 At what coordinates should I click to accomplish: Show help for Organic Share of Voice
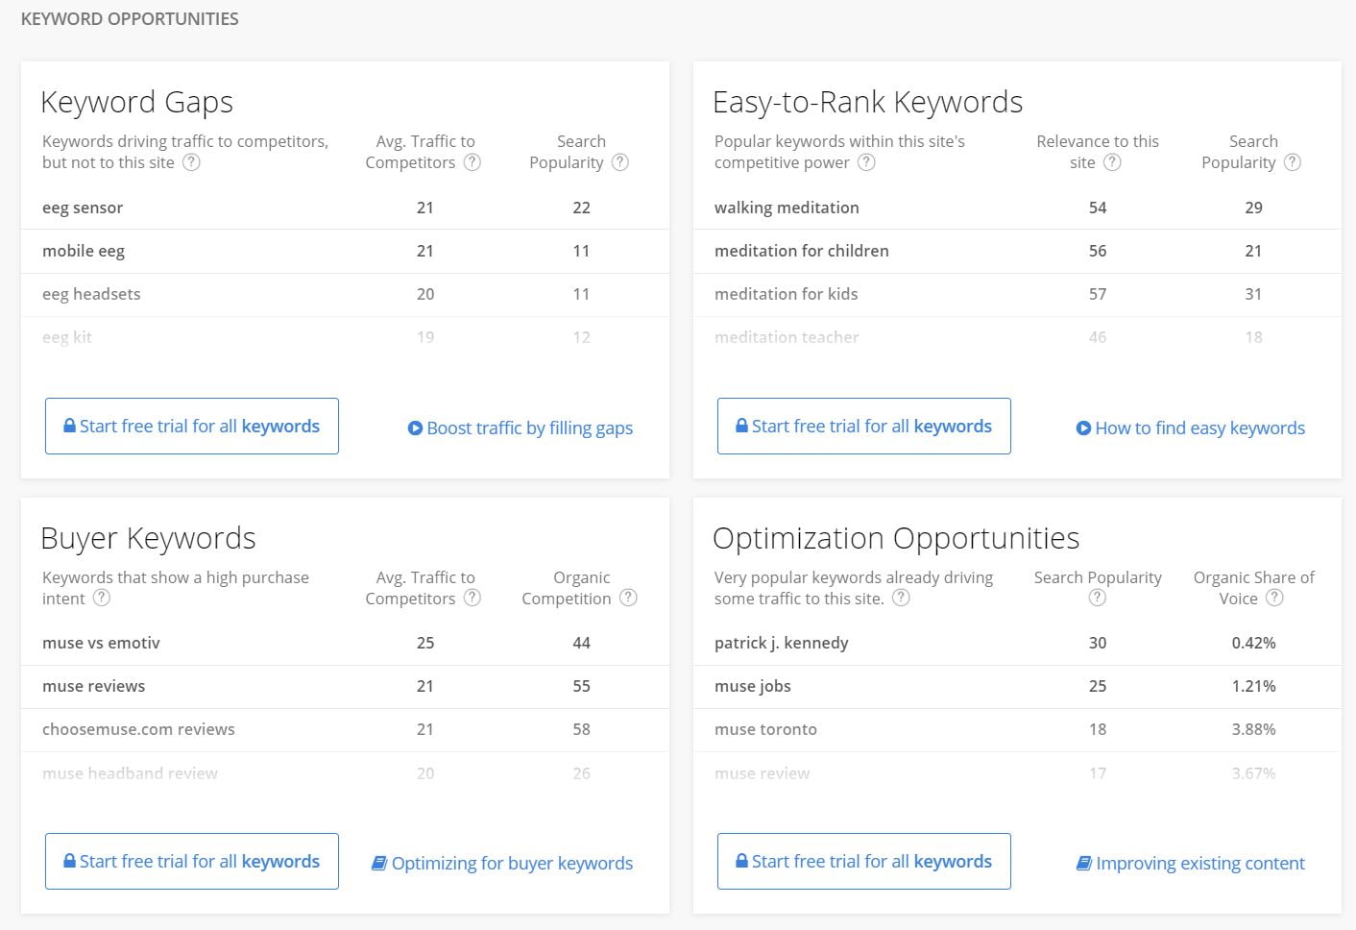(1274, 598)
